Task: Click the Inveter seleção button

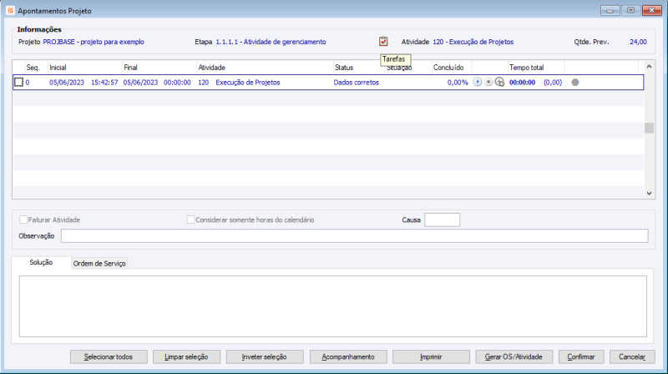Action: (264, 357)
